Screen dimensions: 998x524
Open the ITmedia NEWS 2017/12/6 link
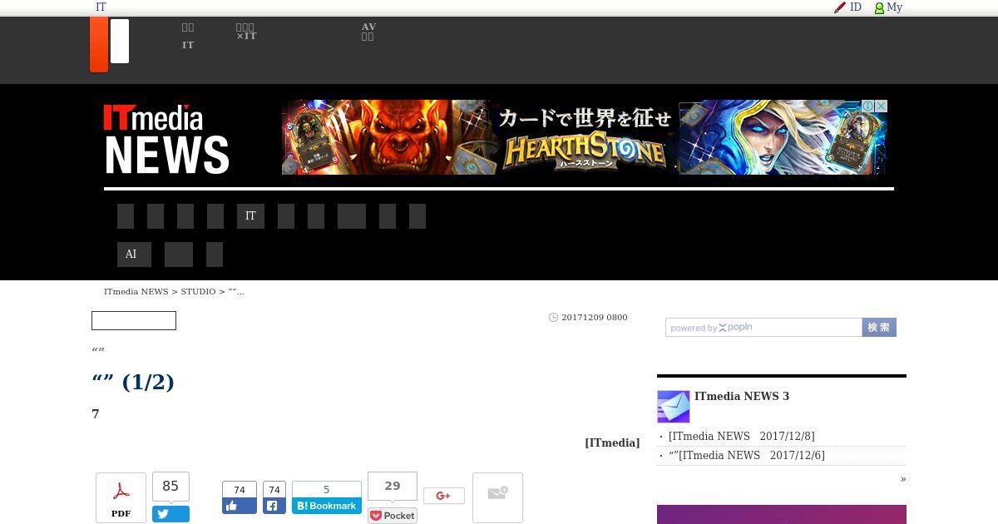[x=747, y=456]
